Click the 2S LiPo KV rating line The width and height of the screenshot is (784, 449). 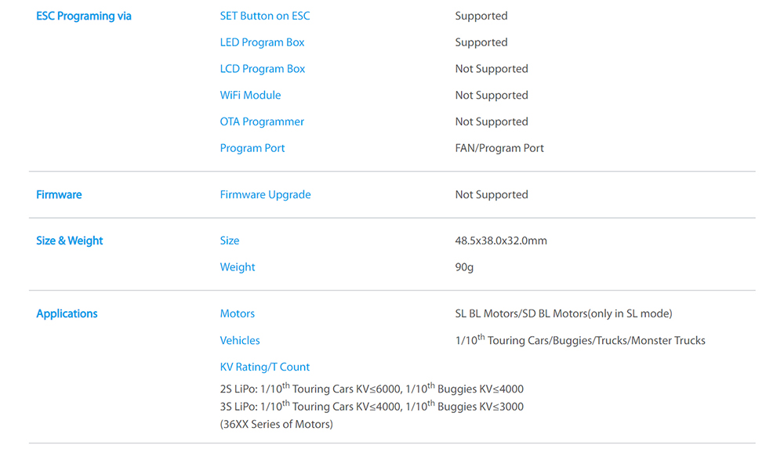(372, 389)
